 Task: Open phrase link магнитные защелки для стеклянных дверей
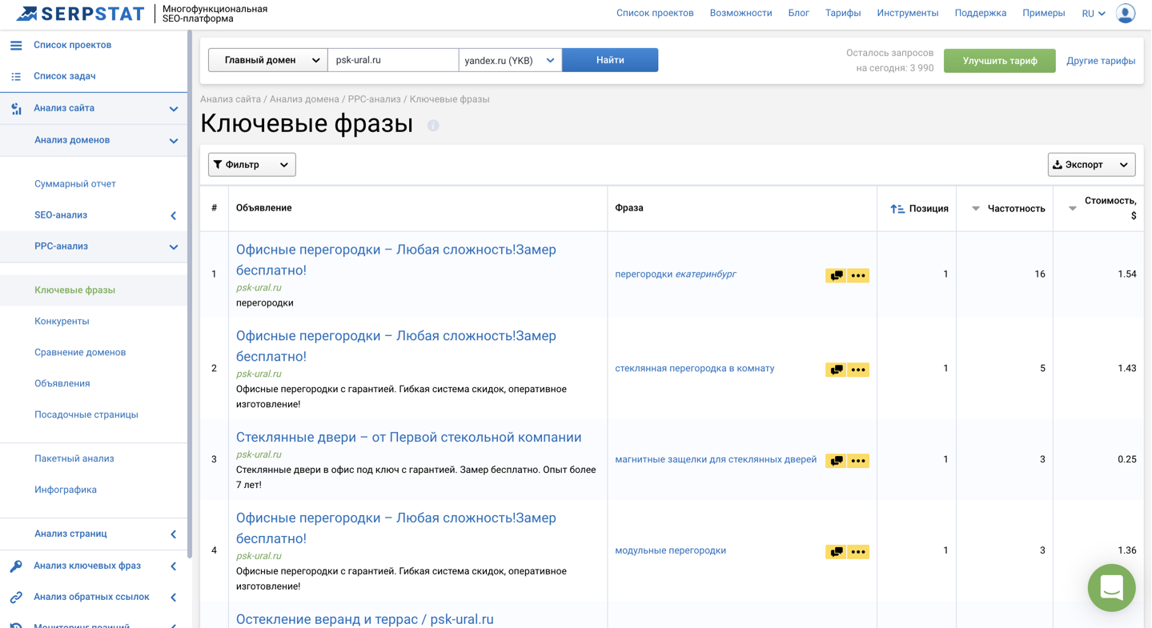point(716,460)
